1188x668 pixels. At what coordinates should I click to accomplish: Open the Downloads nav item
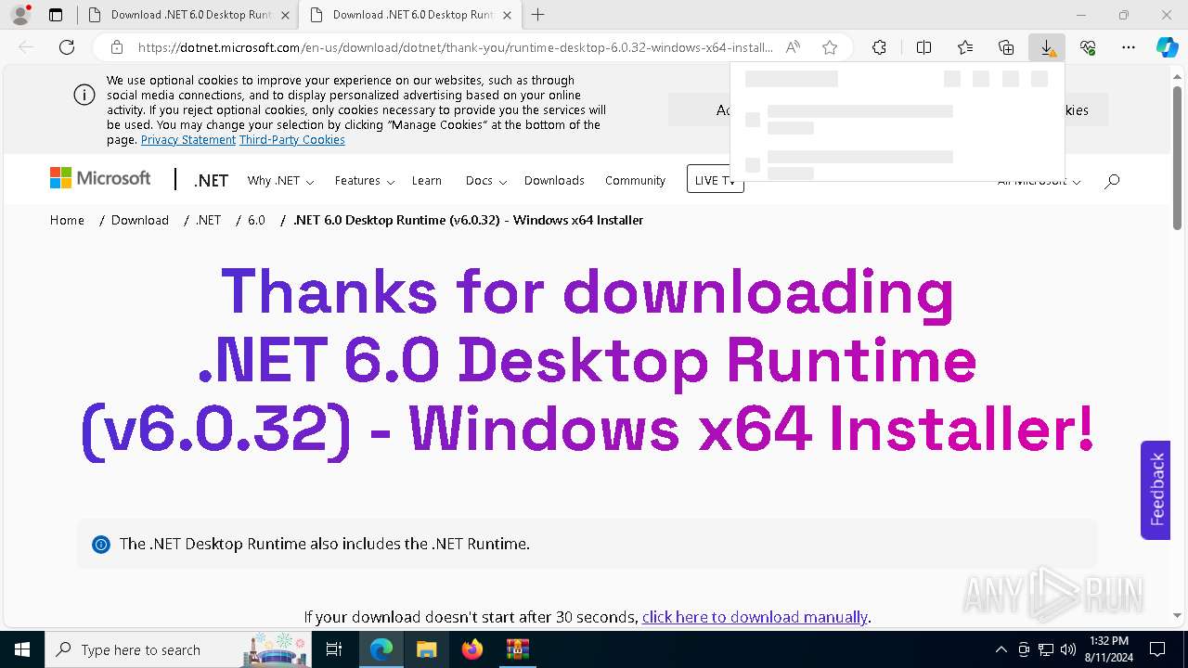click(554, 181)
